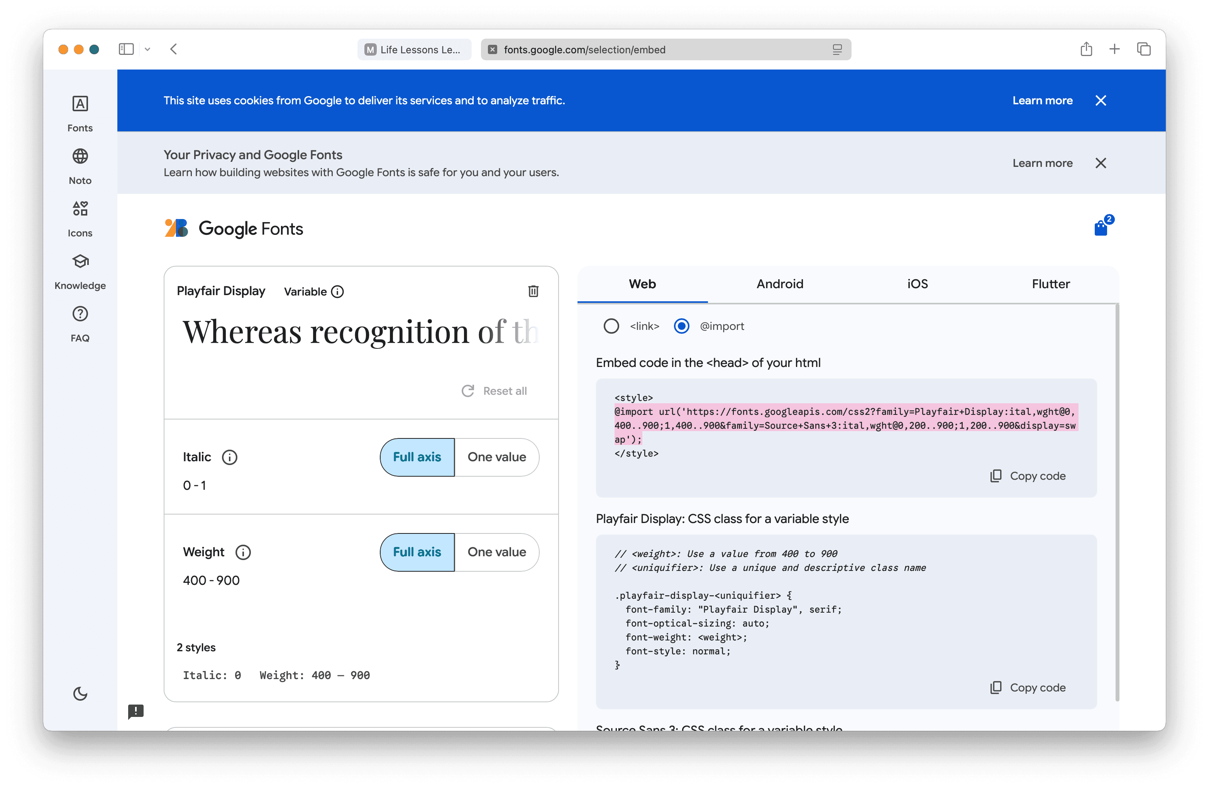Viewport: 1209px width, 788px height.
Task: Click the '2 styles' label
Action: 196,648
